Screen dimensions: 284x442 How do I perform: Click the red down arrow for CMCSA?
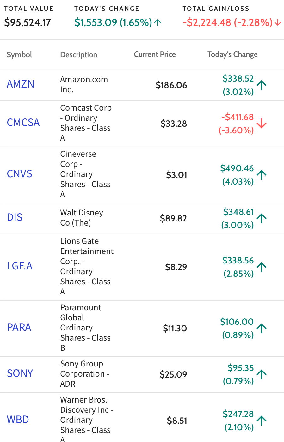click(262, 124)
